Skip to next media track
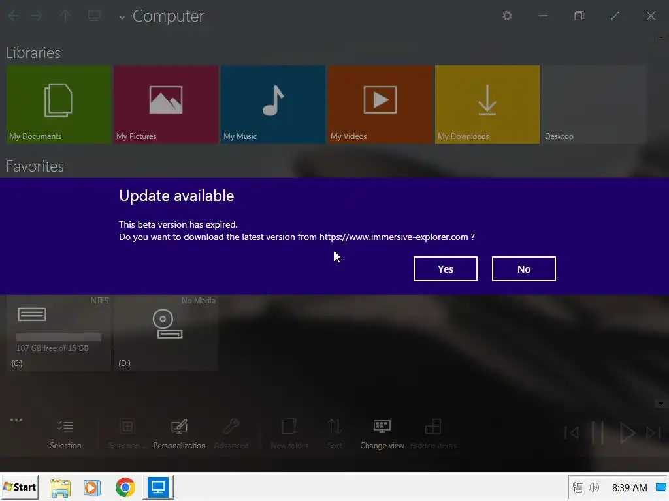 click(x=653, y=433)
